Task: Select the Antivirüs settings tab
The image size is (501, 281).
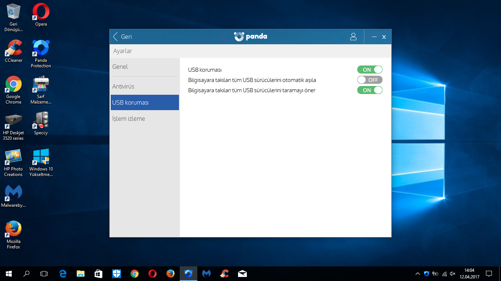Action: click(x=145, y=86)
